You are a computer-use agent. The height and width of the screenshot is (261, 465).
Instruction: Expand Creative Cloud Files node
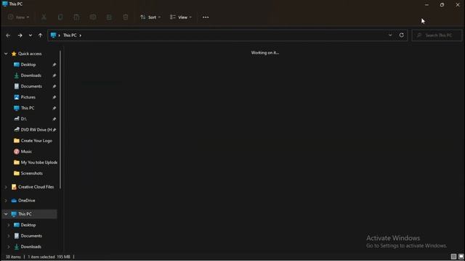tap(6, 187)
